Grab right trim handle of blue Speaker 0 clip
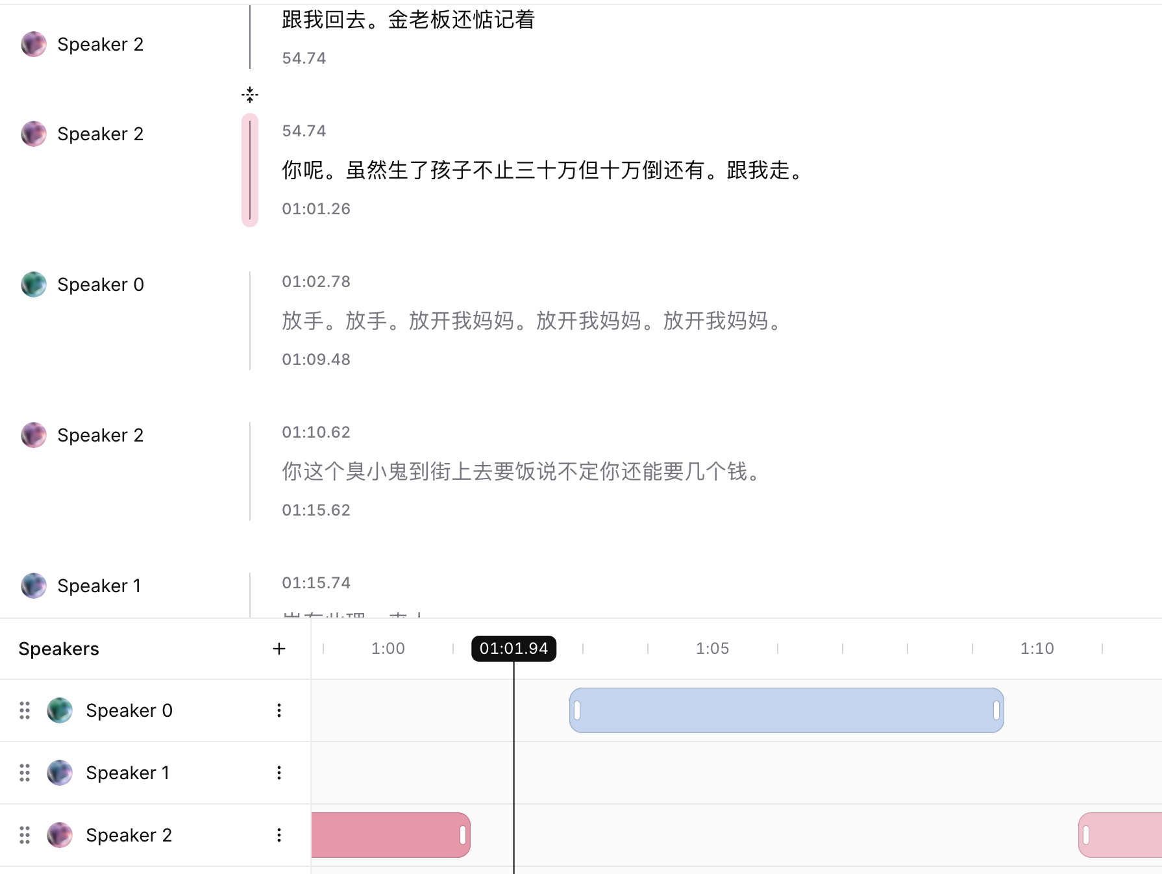1162x874 pixels. (x=996, y=710)
